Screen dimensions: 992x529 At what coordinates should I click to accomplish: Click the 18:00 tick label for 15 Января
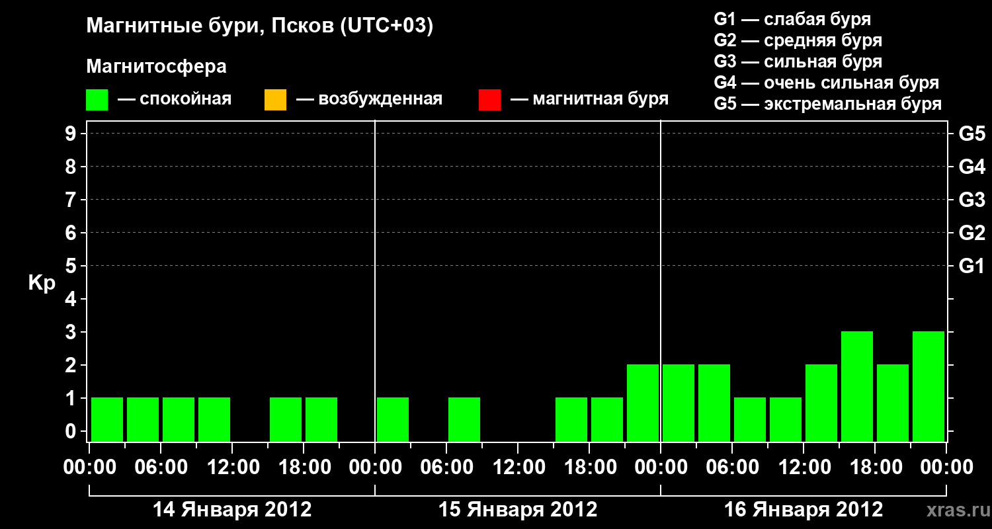click(589, 467)
